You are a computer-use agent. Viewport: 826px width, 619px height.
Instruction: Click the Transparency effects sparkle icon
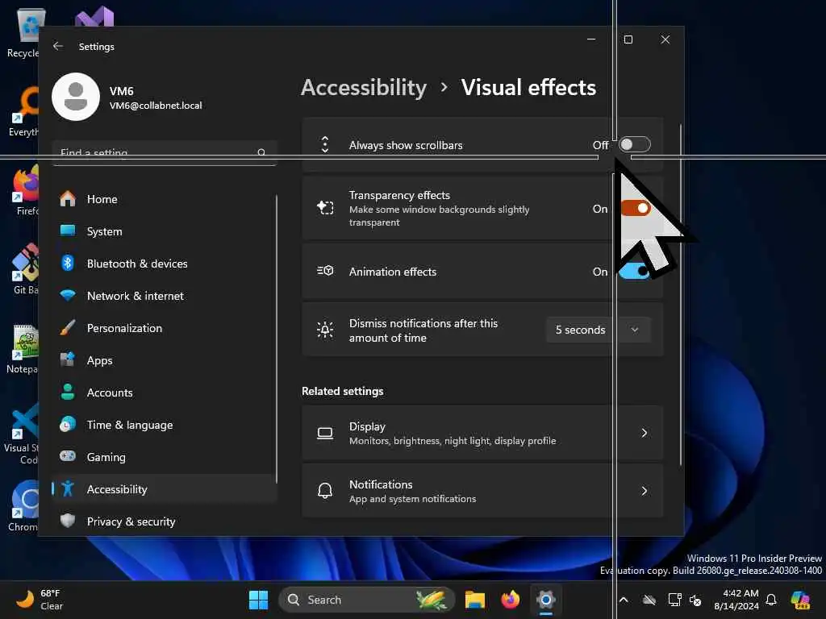pyautogui.click(x=325, y=208)
